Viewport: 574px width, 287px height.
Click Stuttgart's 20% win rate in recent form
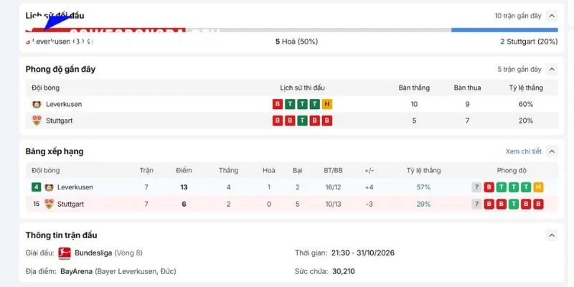tap(526, 121)
